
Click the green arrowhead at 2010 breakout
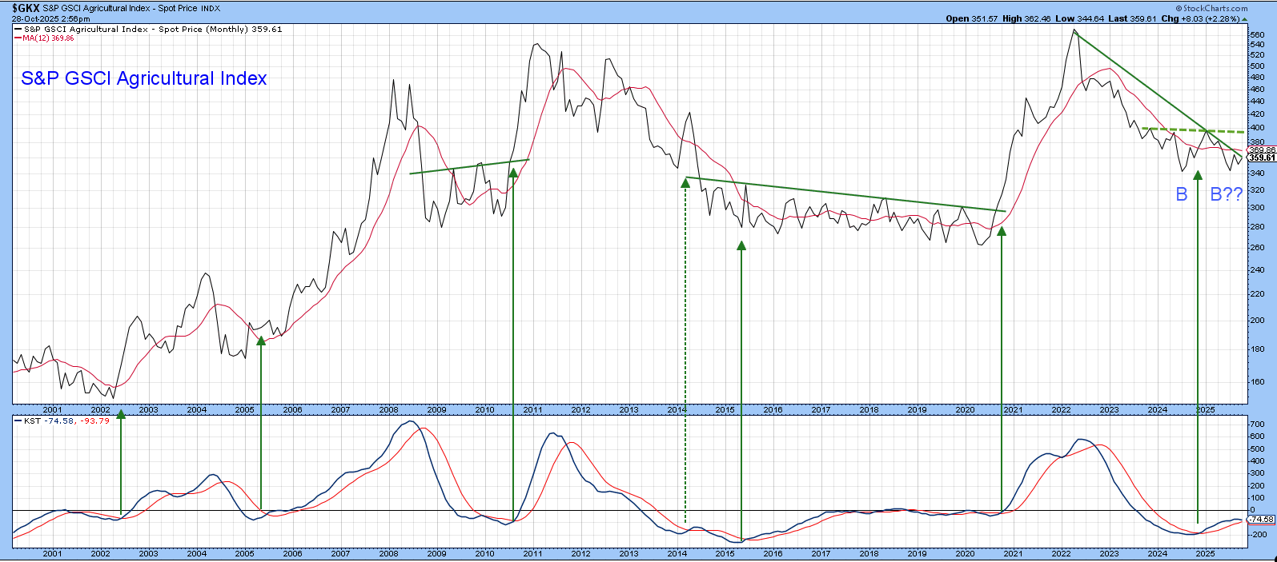513,172
